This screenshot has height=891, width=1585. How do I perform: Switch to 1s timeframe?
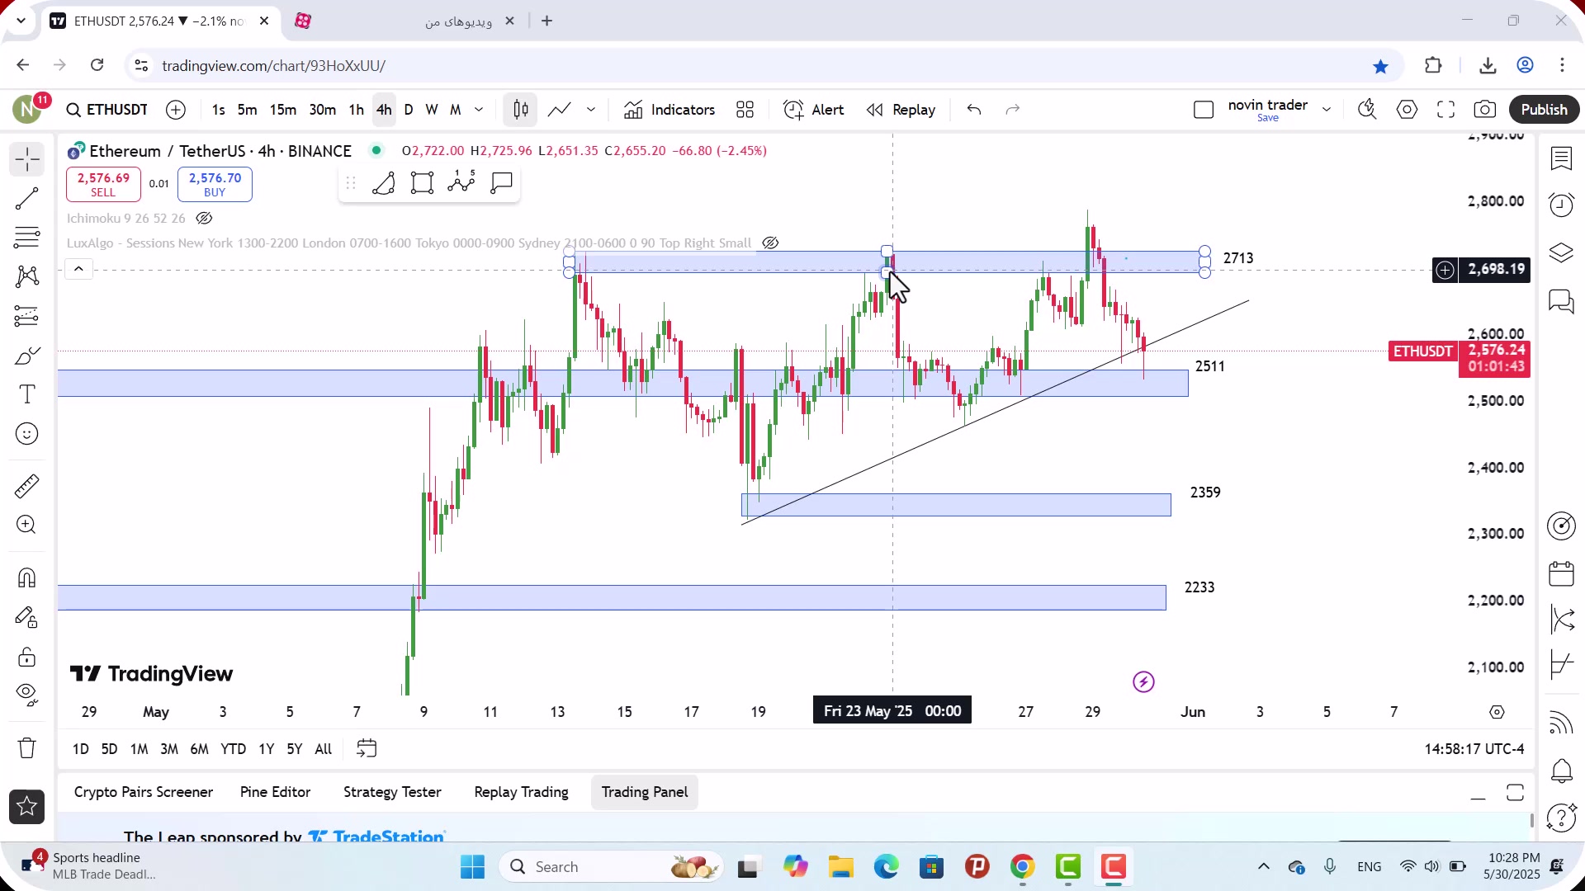(218, 110)
